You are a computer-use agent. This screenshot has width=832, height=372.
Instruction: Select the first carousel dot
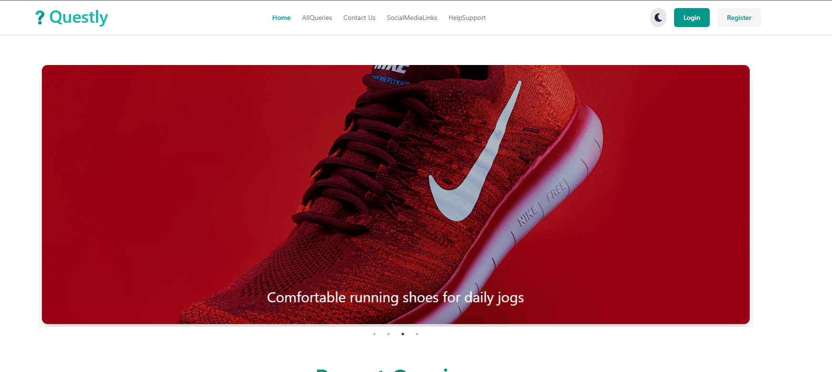pyautogui.click(x=374, y=334)
